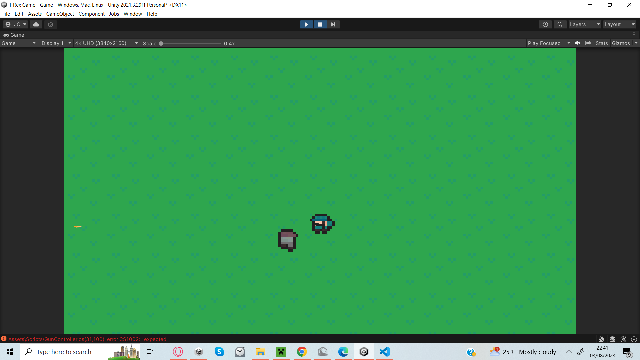Screen dimensions: 640x360
Task: Click the GunController.cs error message
Action: point(87,339)
